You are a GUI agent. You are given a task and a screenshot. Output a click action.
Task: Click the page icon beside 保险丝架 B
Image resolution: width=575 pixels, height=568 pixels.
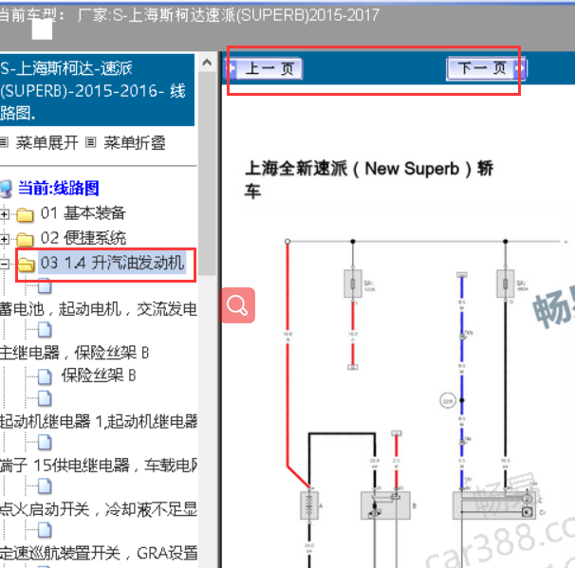pos(45,376)
